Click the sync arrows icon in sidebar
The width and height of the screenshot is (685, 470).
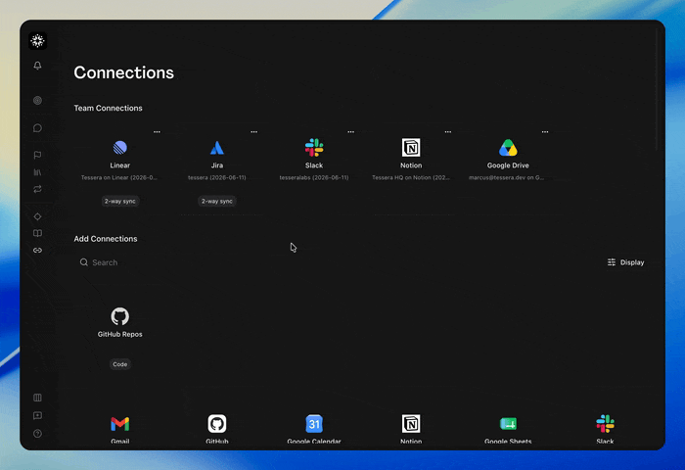coord(37,189)
